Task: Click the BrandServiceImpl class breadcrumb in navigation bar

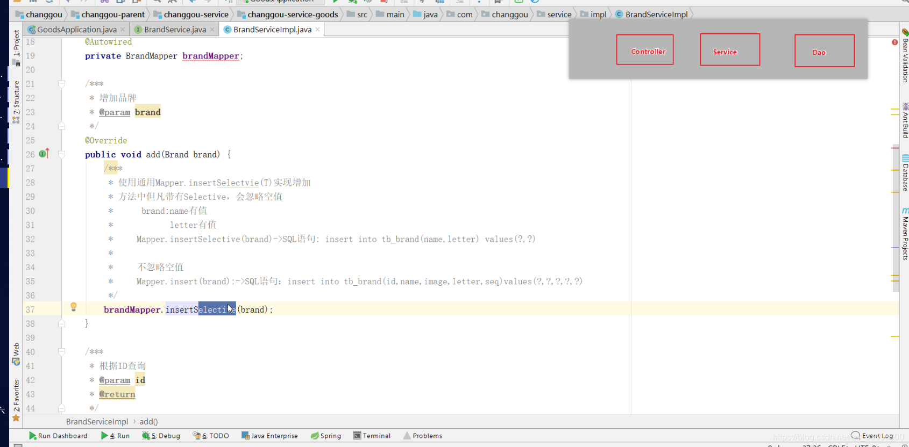Action: pyautogui.click(x=651, y=15)
